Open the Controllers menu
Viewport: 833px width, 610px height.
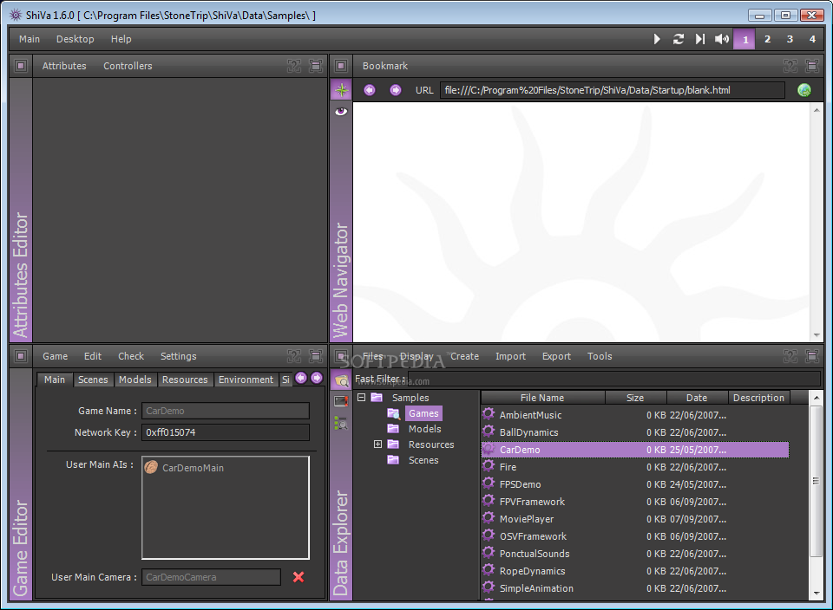(x=128, y=66)
